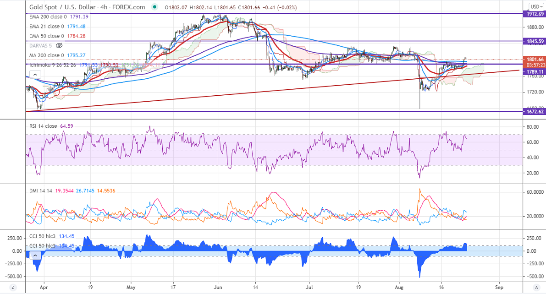Select the DMI 14 14 indicator label
The image size is (546, 294).
tap(40, 190)
